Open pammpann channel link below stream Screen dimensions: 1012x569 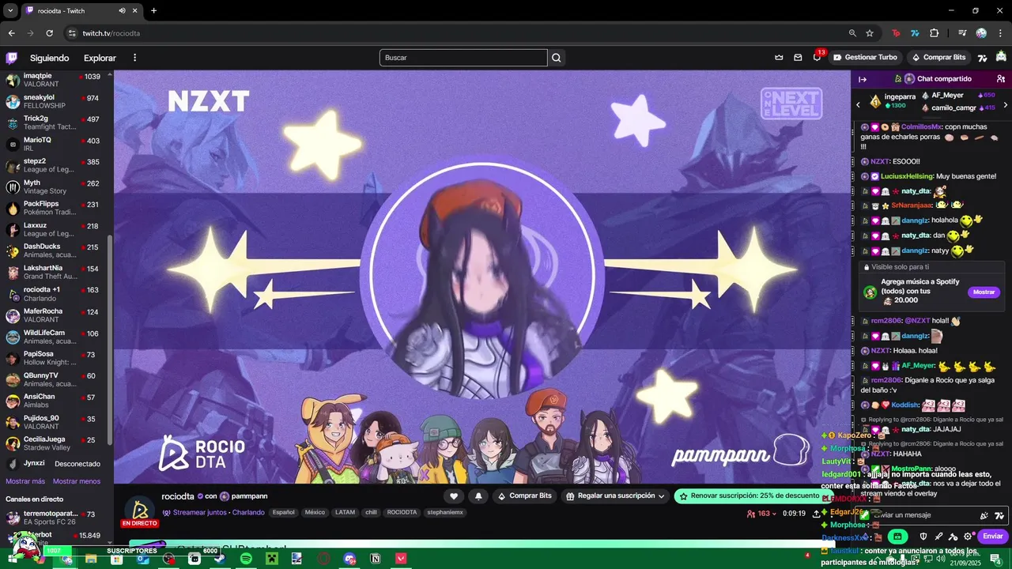coord(249,496)
